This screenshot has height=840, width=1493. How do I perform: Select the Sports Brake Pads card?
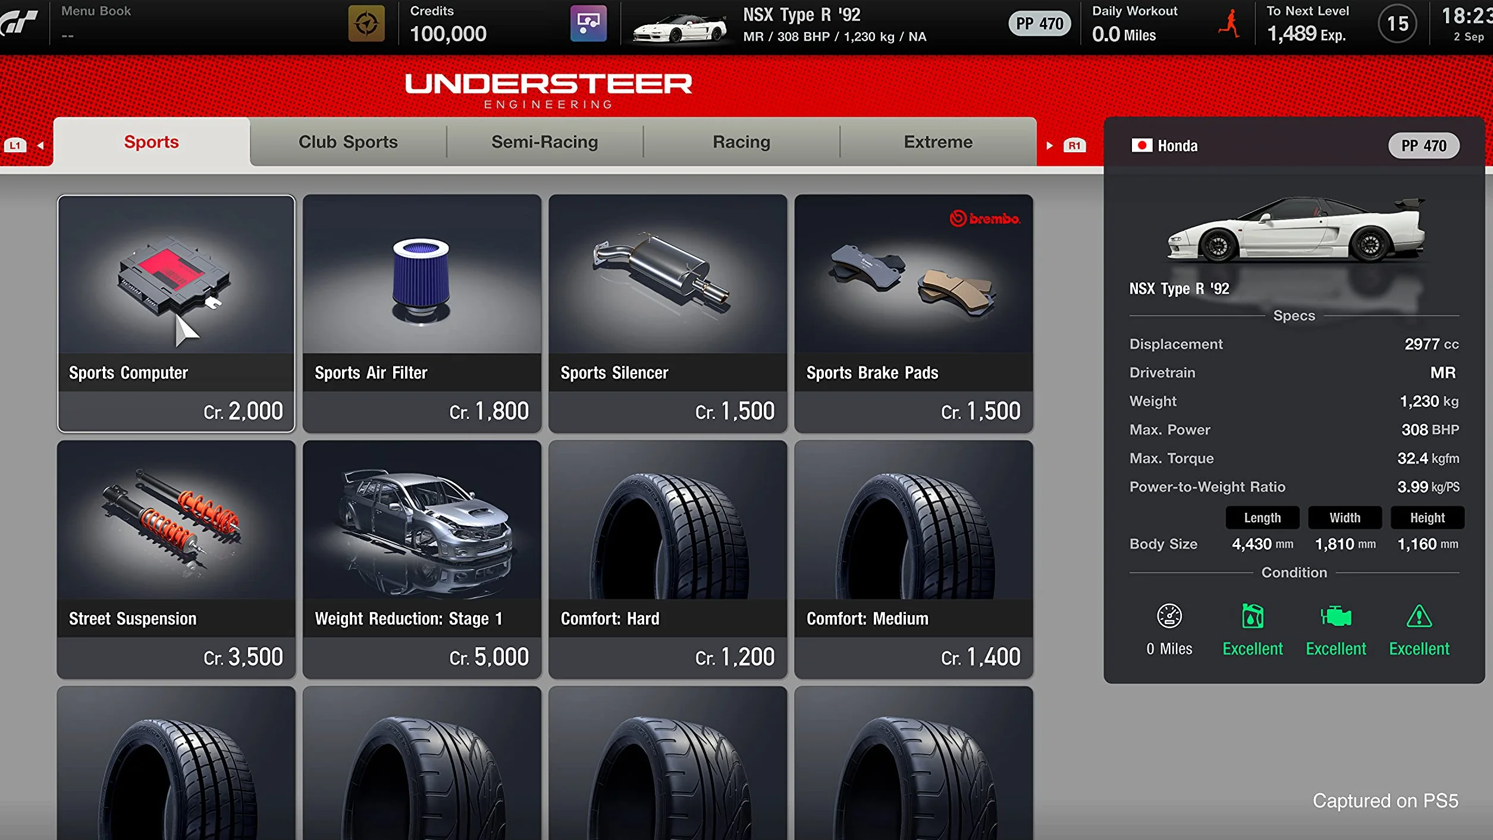click(914, 314)
